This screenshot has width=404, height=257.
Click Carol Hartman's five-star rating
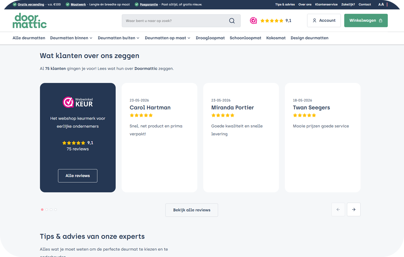(x=141, y=115)
